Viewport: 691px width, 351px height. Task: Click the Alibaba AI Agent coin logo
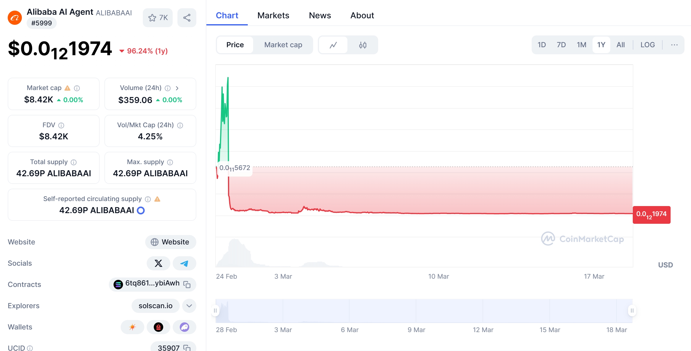tap(15, 18)
